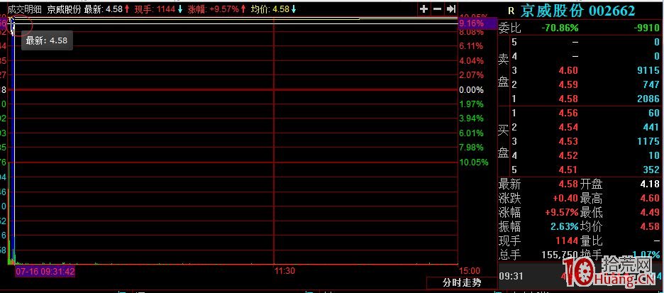This screenshot has height=293, width=664.
Task: Click the 委比 value -70.86%
Action: coord(560,28)
